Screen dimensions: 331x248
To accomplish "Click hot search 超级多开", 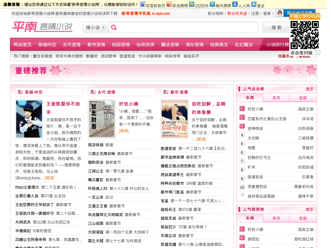I will tap(191, 56).
